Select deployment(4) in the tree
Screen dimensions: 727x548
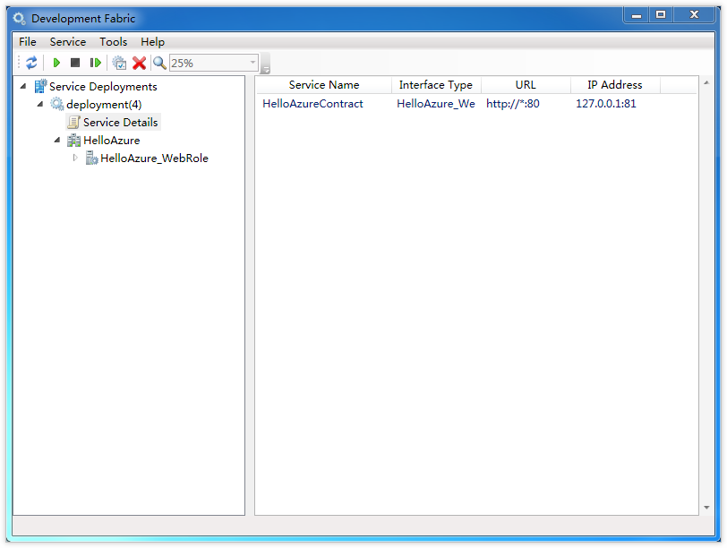pyautogui.click(x=104, y=105)
